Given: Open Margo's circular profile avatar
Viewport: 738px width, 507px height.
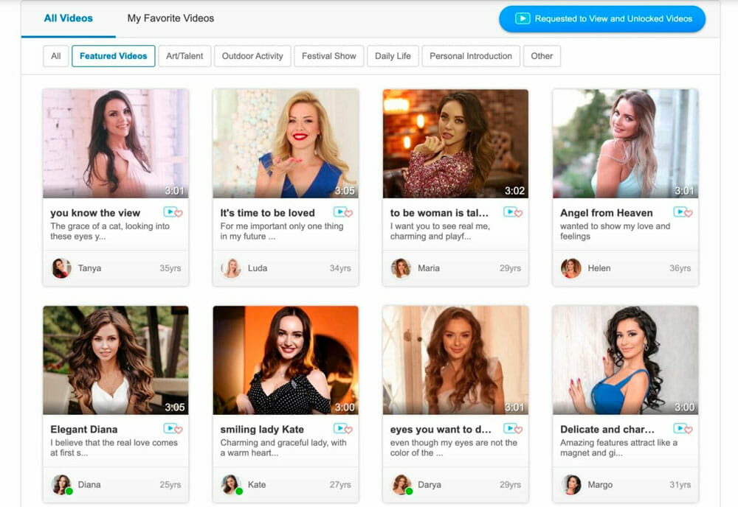Looking at the screenshot, I should pyautogui.click(x=569, y=486).
